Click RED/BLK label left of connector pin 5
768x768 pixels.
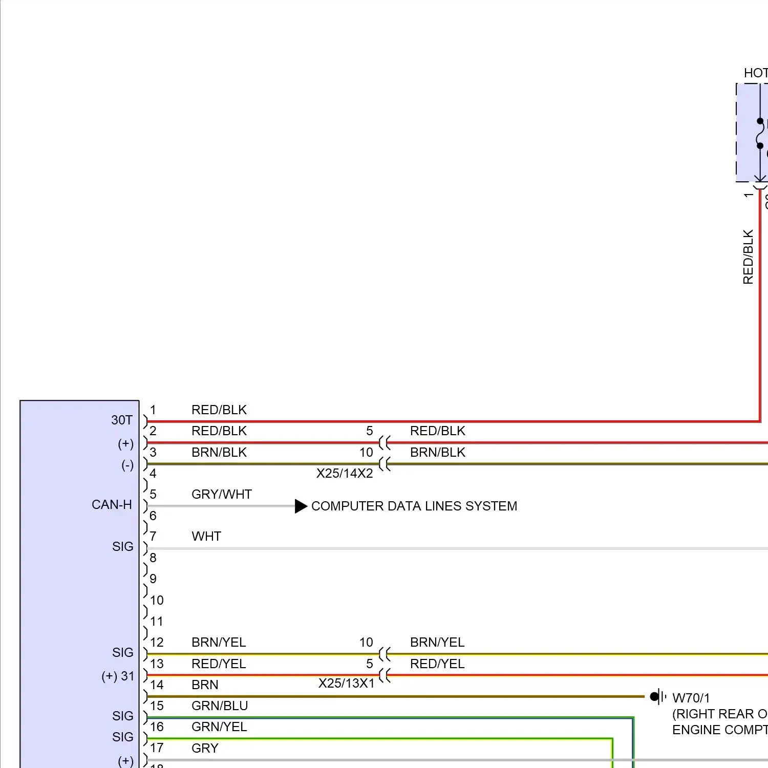[x=219, y=431]
